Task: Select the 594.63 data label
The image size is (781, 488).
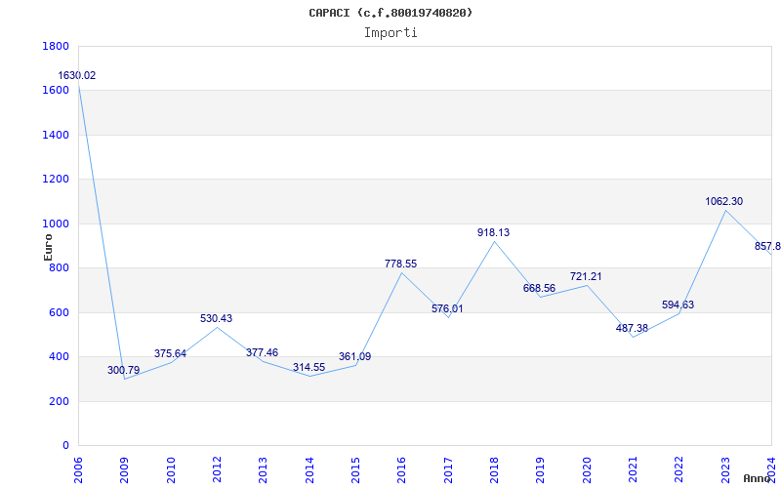Action: (x=678, y=305)
